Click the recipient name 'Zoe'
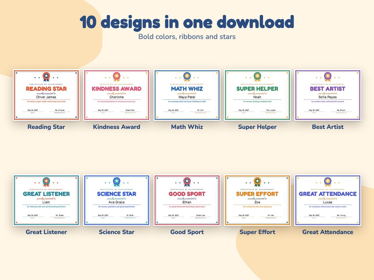Image resolution: width=374 pixels, height=280 pixels. tap(257, 202)
